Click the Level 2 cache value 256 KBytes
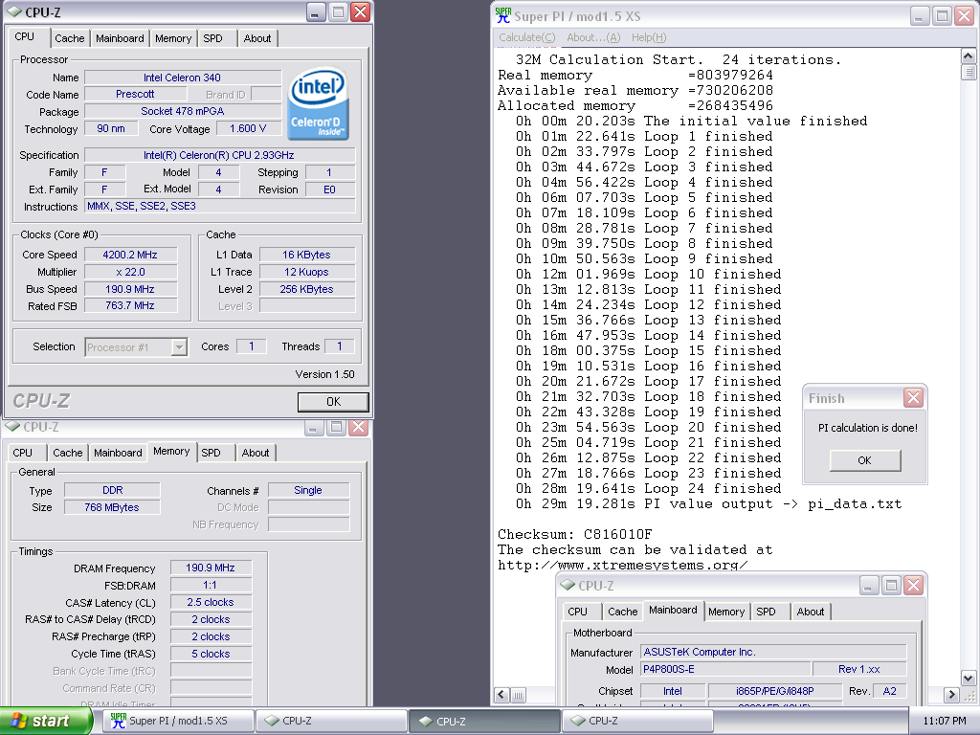 tap(307, 289)
